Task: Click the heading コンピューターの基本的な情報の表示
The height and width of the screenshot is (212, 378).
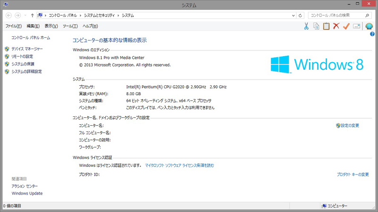Action: tap(110, 40)
